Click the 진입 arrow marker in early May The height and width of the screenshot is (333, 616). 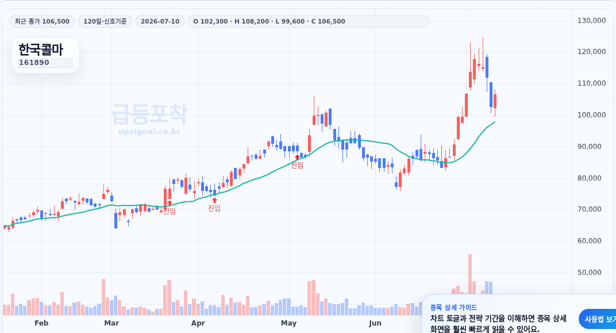pyautogui.click(x=297, y=158)
